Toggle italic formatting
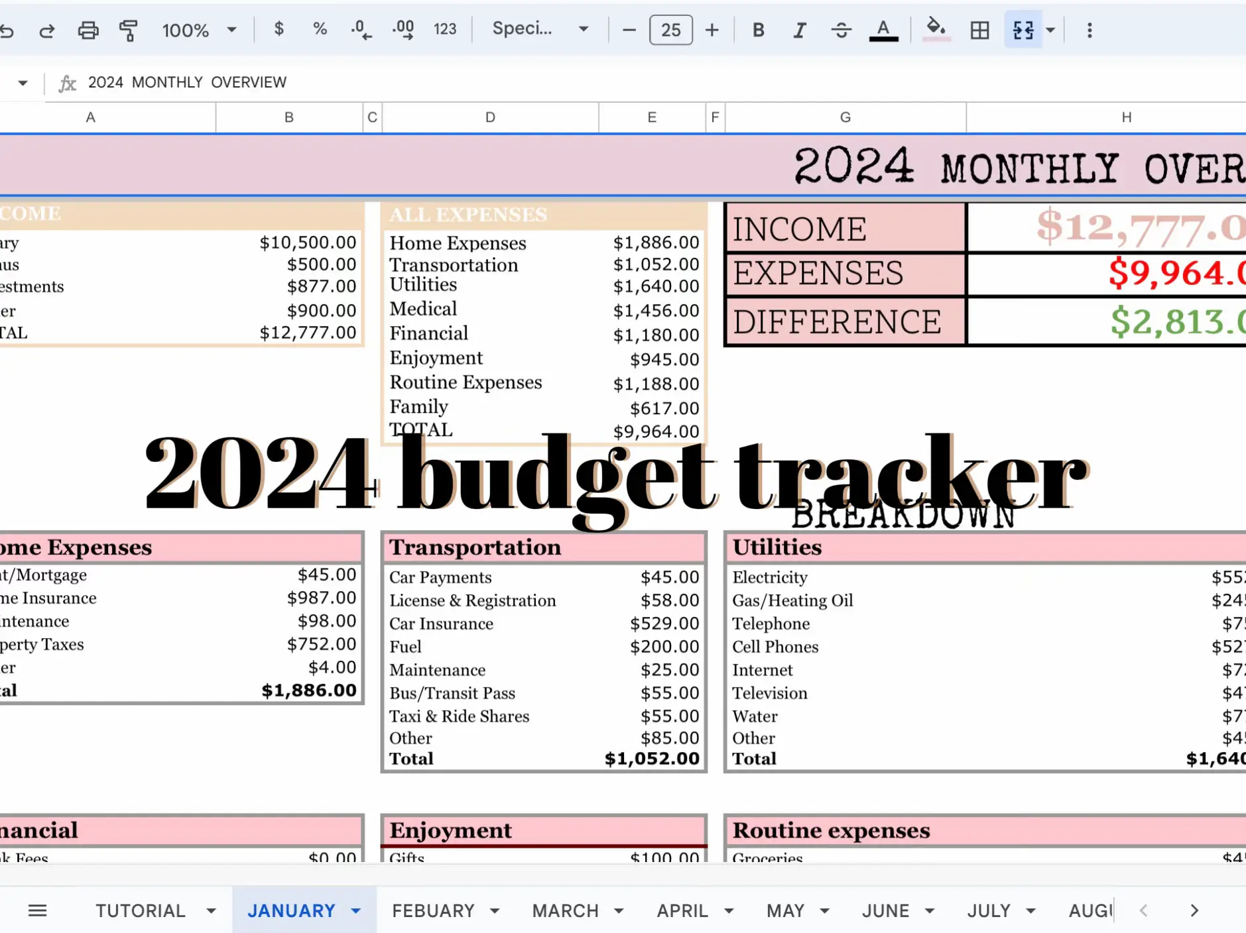1246x933 pixels. click(x=800, y=30)
